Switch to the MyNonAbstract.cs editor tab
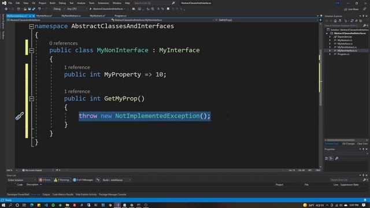This screenshot has height=208, width=370. tap(71, 16)
